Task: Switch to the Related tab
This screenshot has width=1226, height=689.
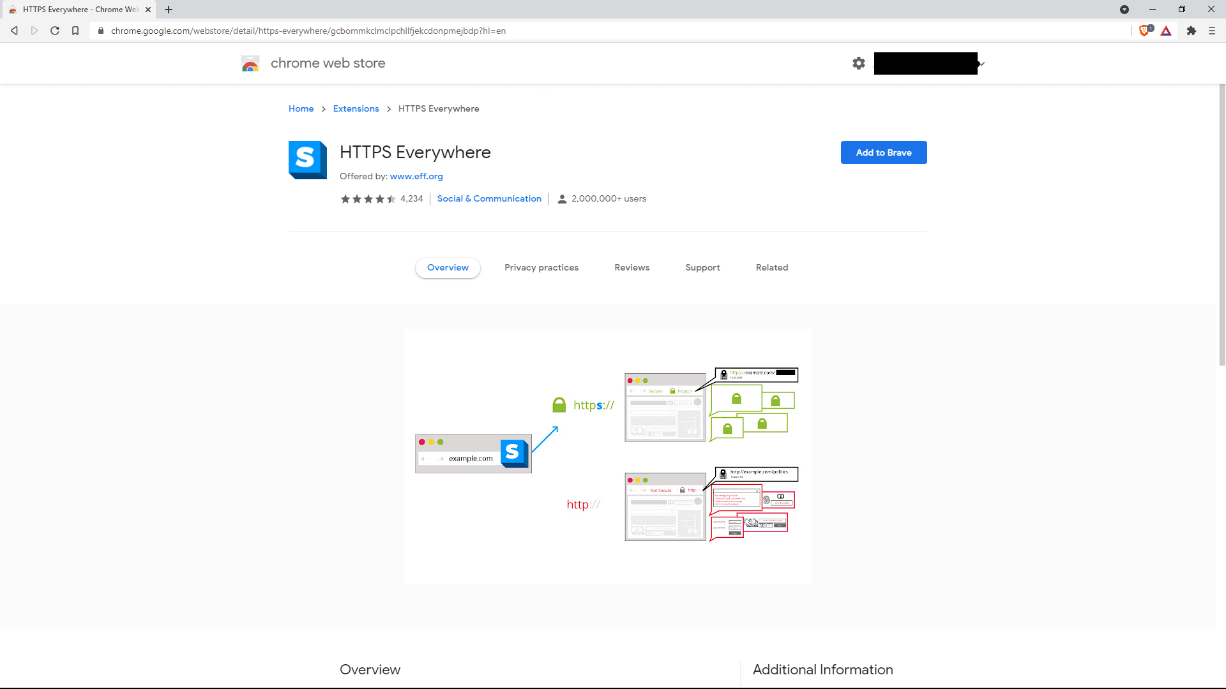Action: pos(772,267)
